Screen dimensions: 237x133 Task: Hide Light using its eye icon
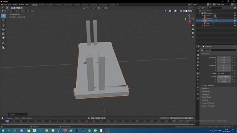coord(235,25)
